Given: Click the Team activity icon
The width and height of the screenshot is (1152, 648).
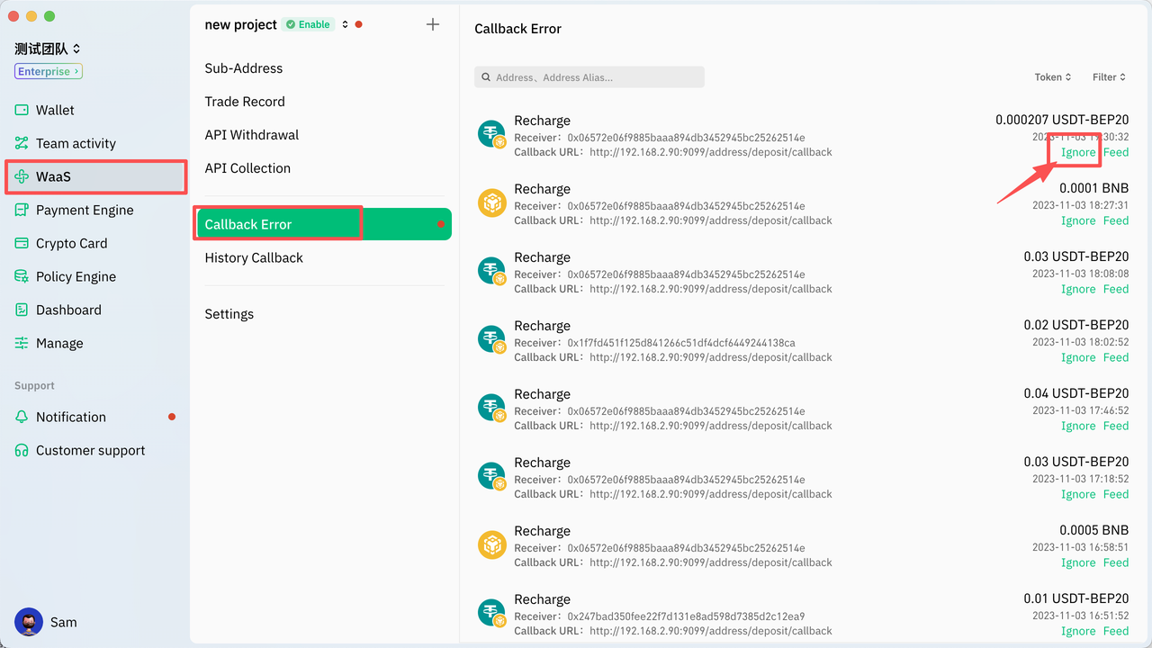Looking at the screenshot, I should pyautogui.click(x=22, y=143).
